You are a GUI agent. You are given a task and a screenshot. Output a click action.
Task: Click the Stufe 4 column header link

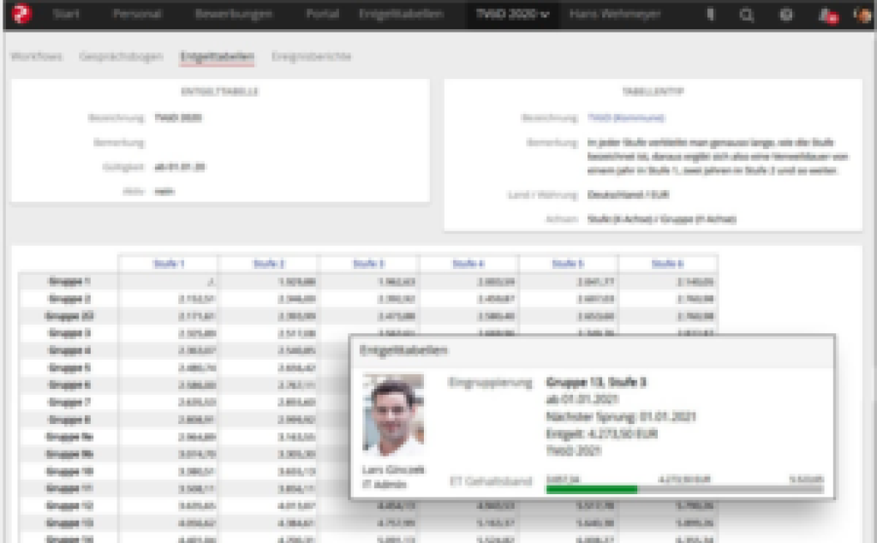(468, 264)
